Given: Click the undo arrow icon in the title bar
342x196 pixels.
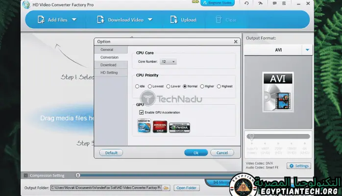Looking at the screenshot, I should (246, 3).
